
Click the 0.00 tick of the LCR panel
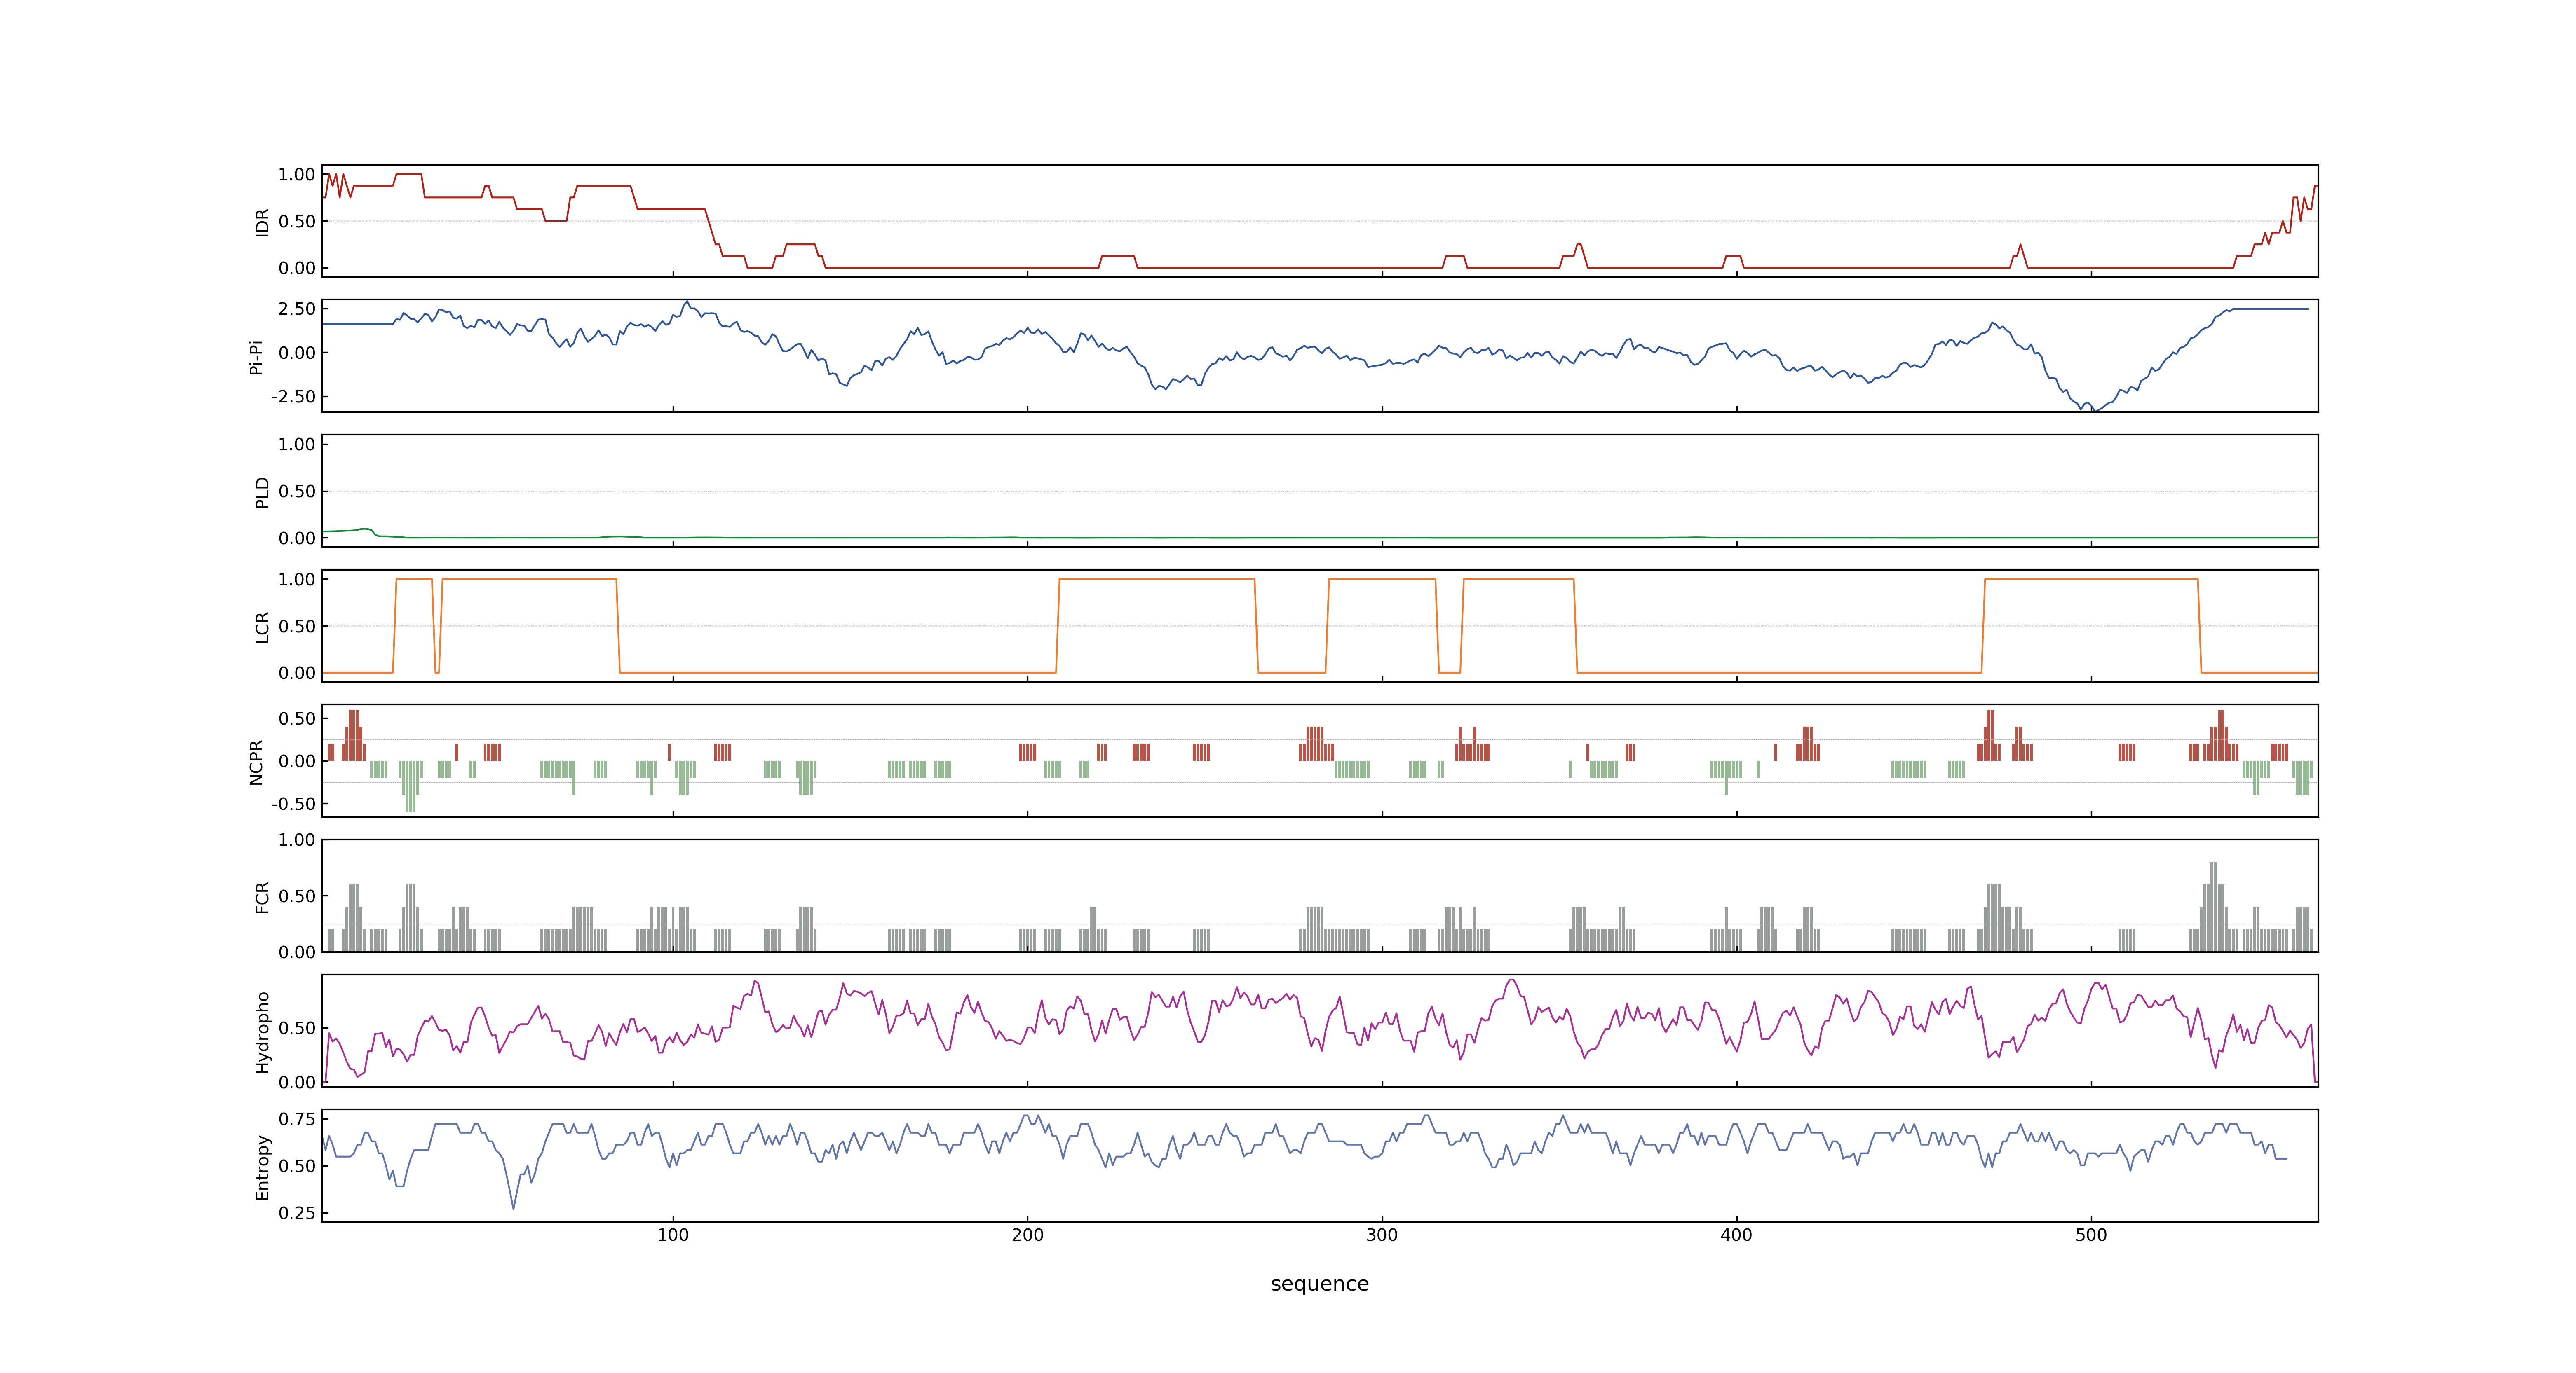(297, 673)
